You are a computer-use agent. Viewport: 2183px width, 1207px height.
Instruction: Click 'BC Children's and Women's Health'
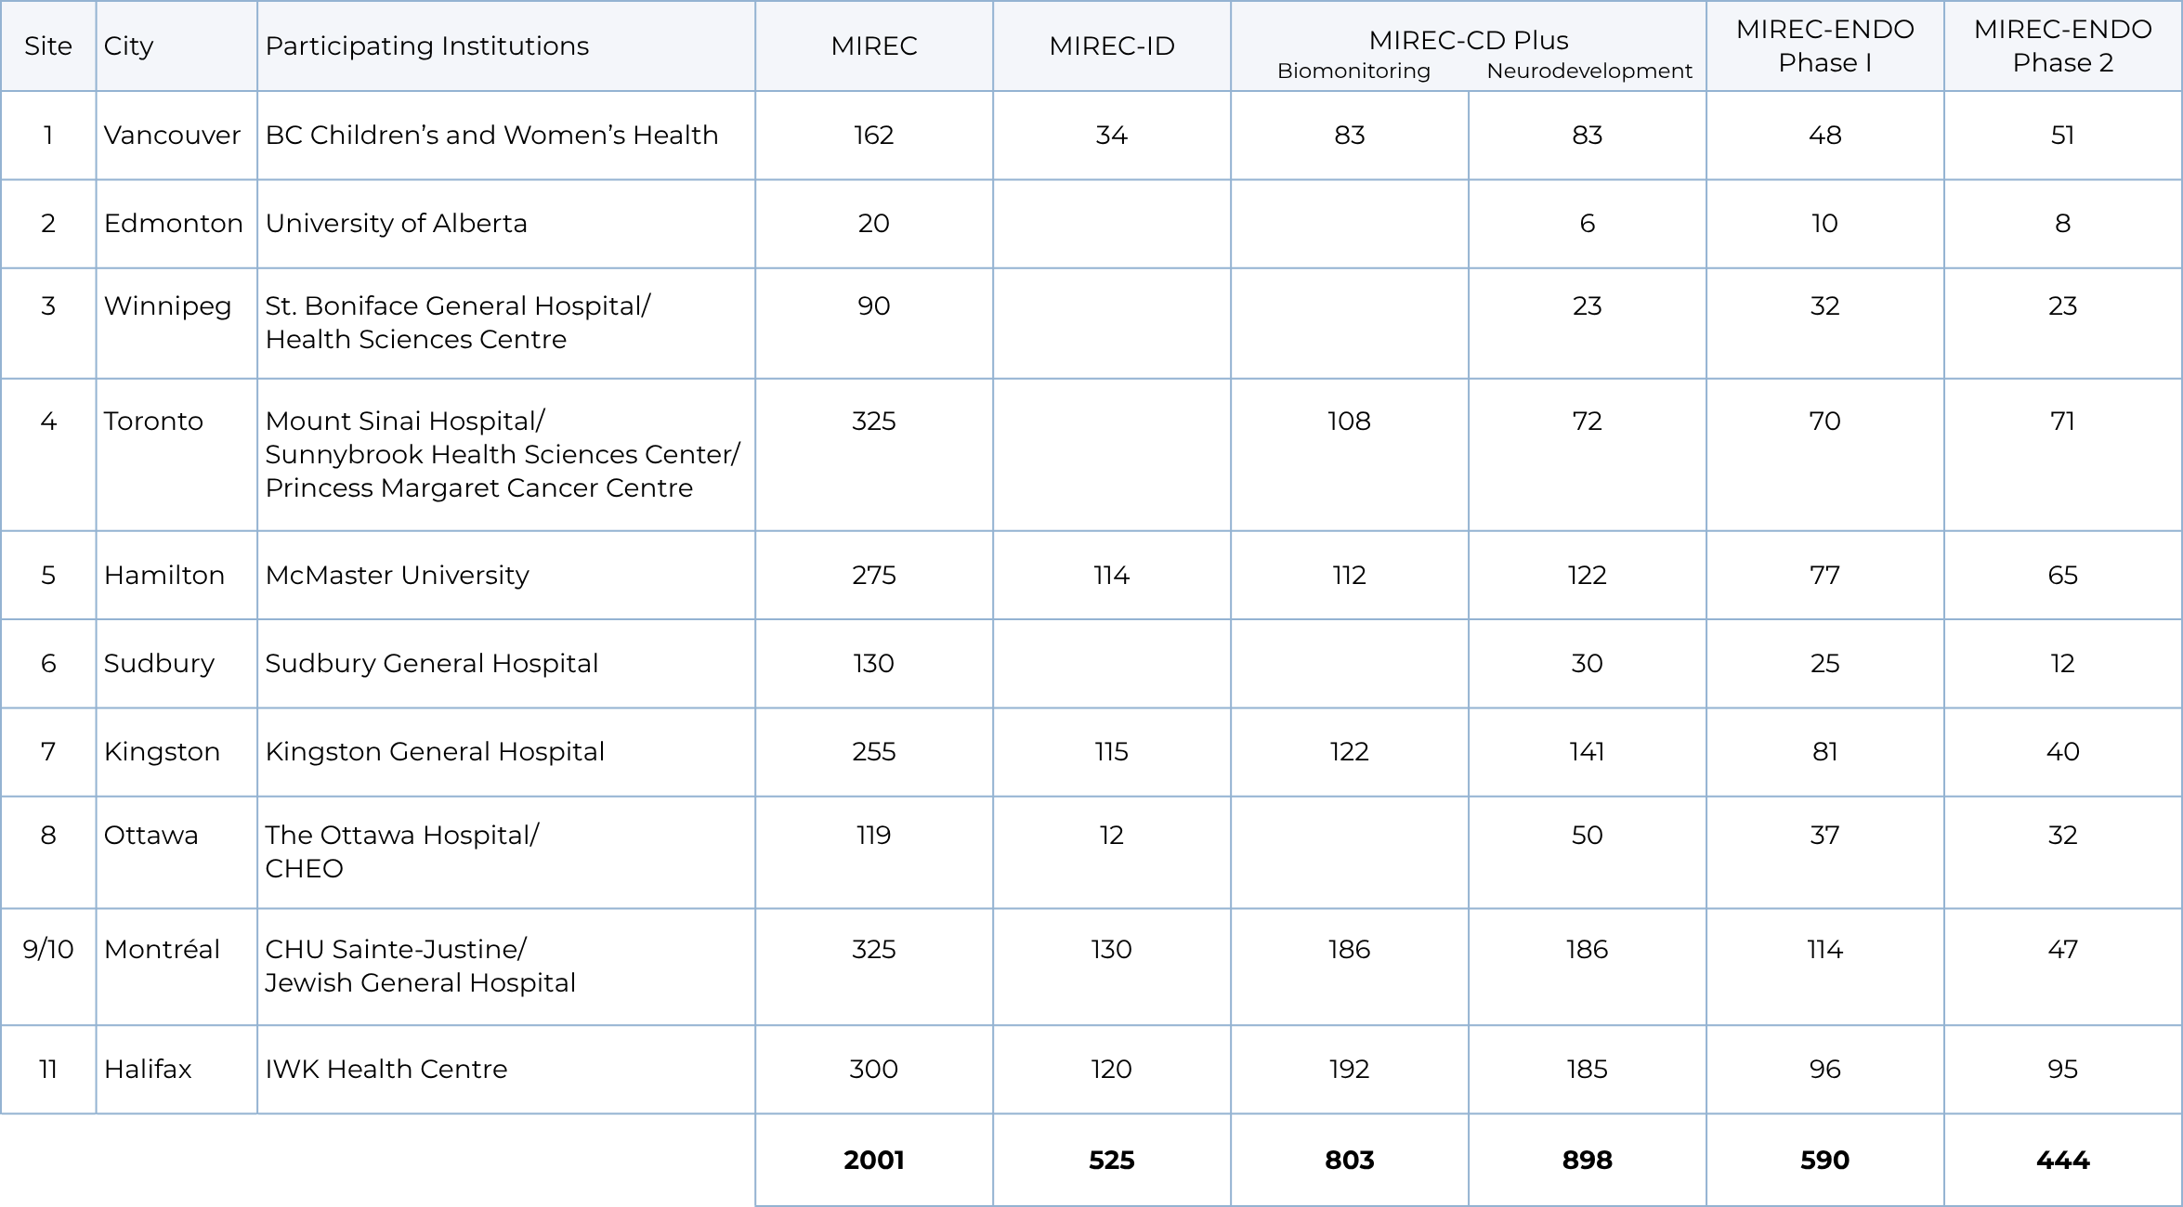click(x=491, y=136)
